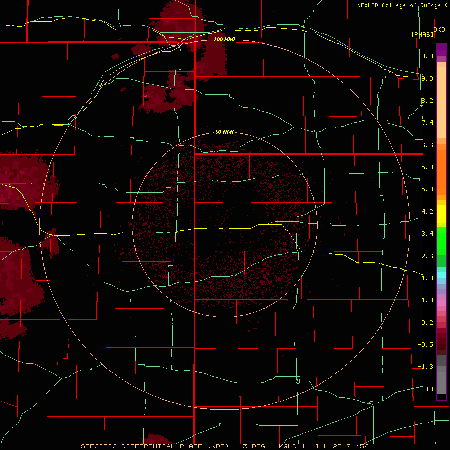
Task: Click the 0.2 scale value
Action: click(427, 323)
